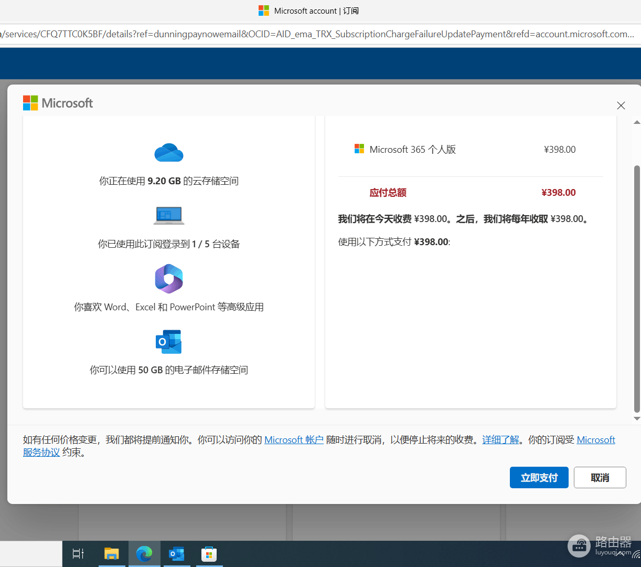
Task: Click the 9.20 GB cloud storage text
Action: point(169,181)
